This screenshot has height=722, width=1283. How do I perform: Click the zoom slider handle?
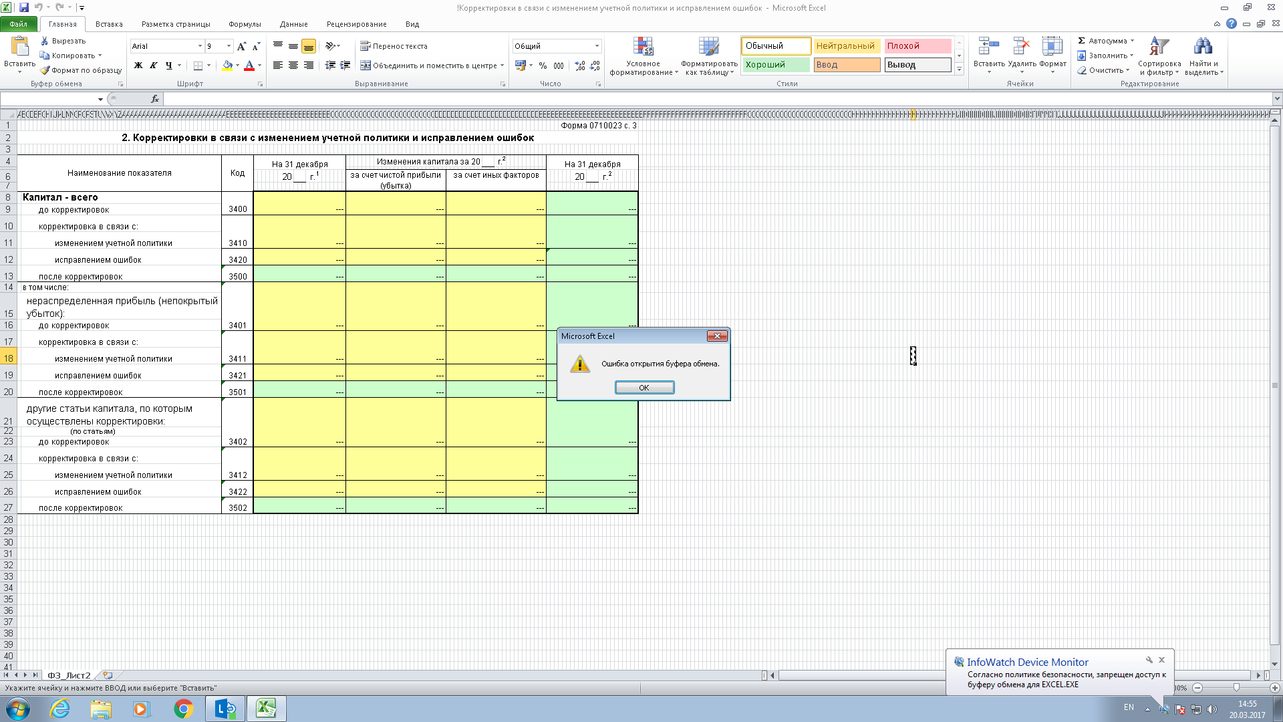[x=1236, y=687]
